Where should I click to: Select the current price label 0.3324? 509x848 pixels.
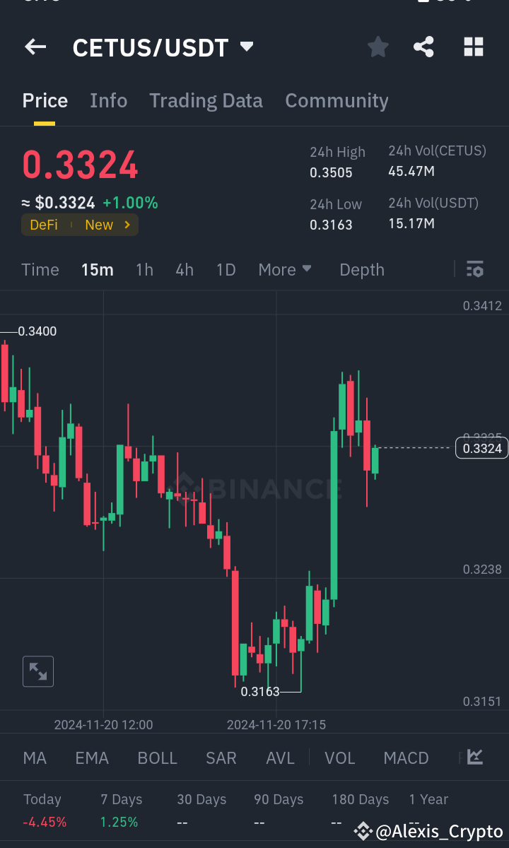(x=481, y=448)
